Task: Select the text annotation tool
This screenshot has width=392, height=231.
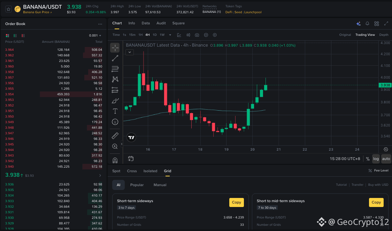Action: coord(115,111)
